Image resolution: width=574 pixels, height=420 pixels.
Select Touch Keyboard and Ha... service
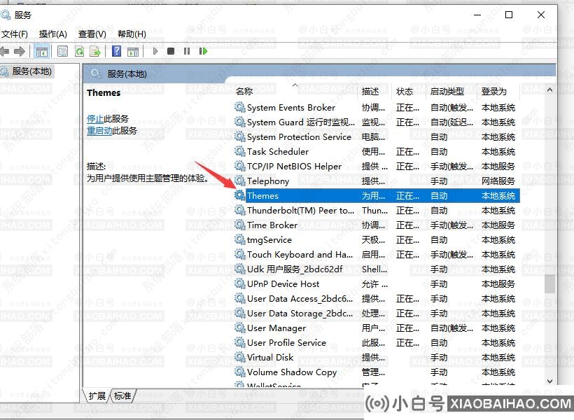(x=377, y=255)
